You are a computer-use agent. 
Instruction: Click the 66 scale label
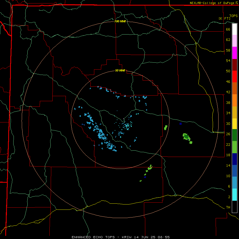[228, 29]
